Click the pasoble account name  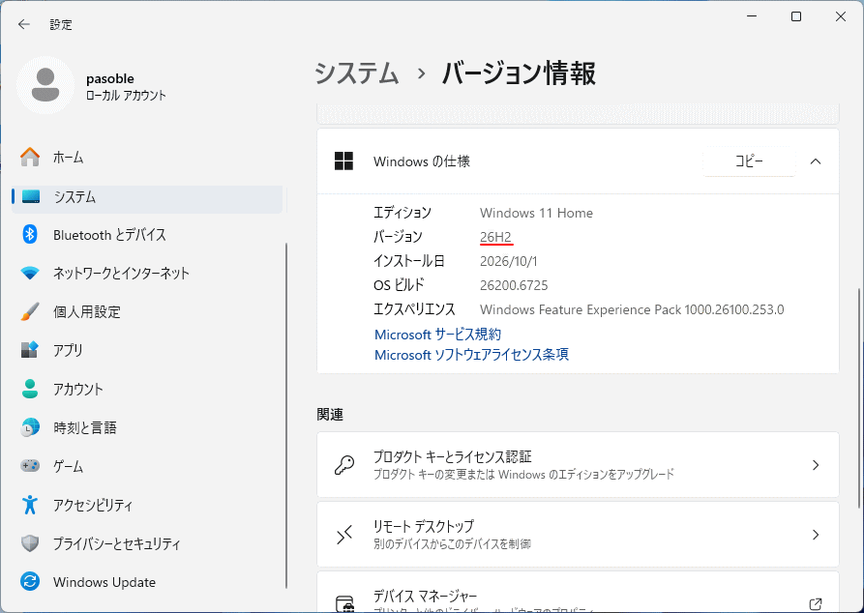click(110, 78)
